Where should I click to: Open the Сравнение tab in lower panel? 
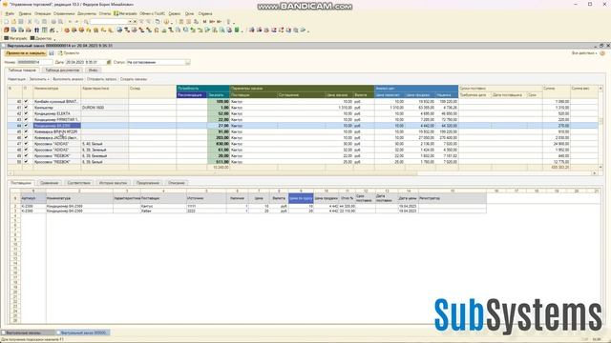point(49,182)
